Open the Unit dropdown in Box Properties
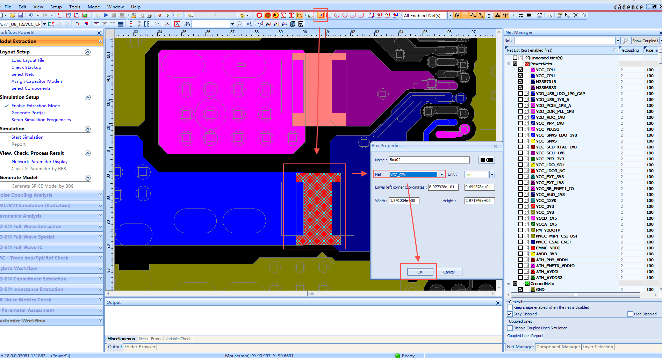This screenshot has width=662, height=358. 492,174
